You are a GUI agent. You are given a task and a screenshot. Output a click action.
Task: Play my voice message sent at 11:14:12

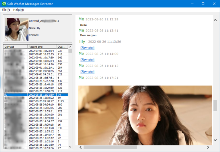pyautogui.click(x=87, y=72)
